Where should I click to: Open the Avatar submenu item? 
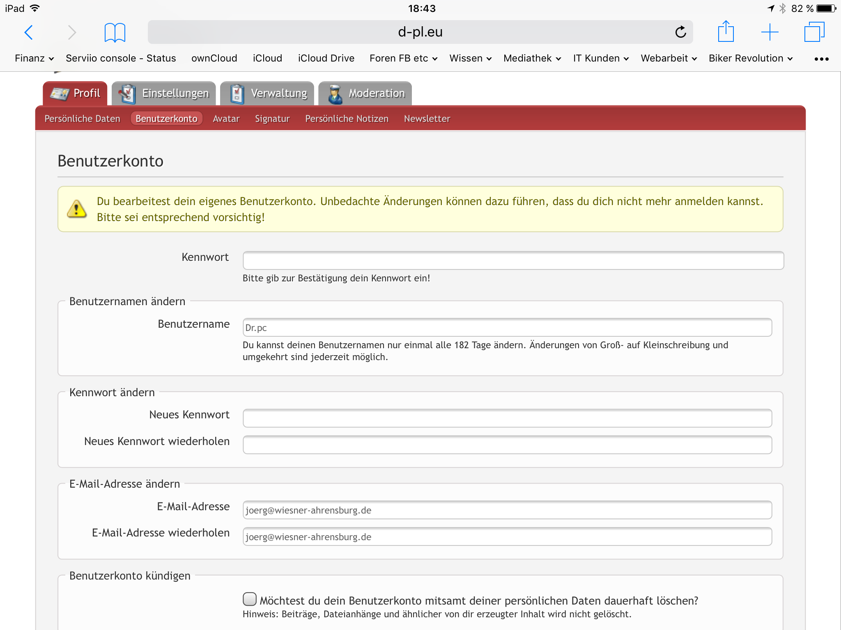(226, 119)
